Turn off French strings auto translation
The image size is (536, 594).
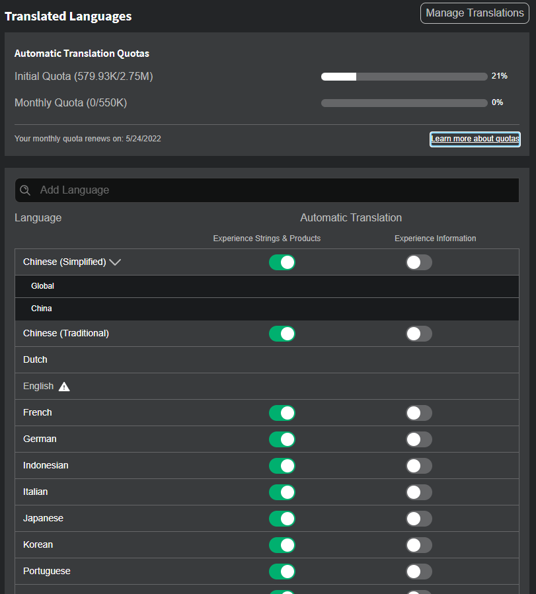(282, 413)
